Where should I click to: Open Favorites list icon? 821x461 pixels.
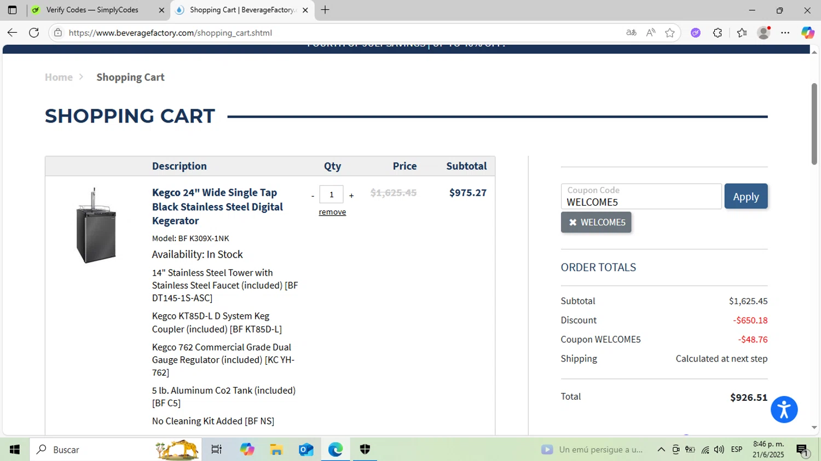click(x=742, y=33)
